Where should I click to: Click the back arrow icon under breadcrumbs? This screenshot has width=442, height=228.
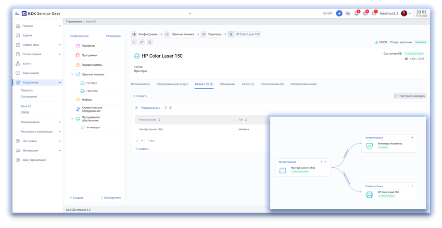[x=134, y=42]
